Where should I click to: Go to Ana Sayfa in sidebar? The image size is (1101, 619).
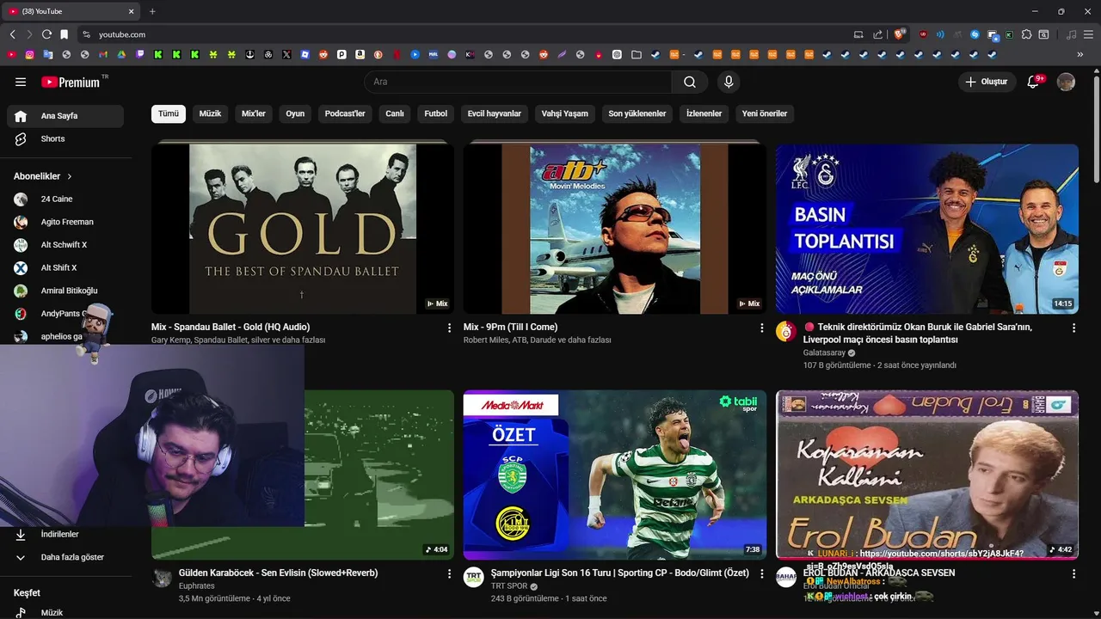65,116
